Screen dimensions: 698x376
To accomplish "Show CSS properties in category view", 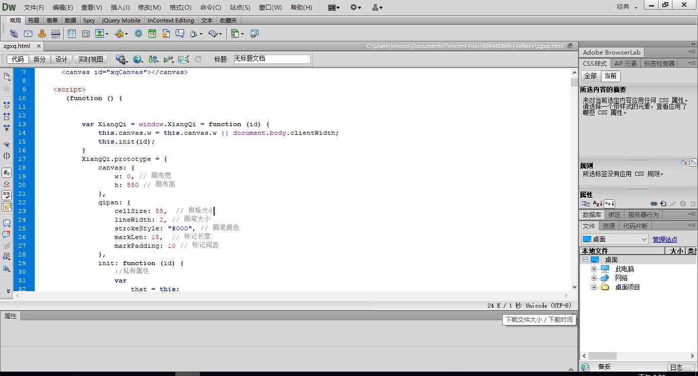I will click(586, 203).
